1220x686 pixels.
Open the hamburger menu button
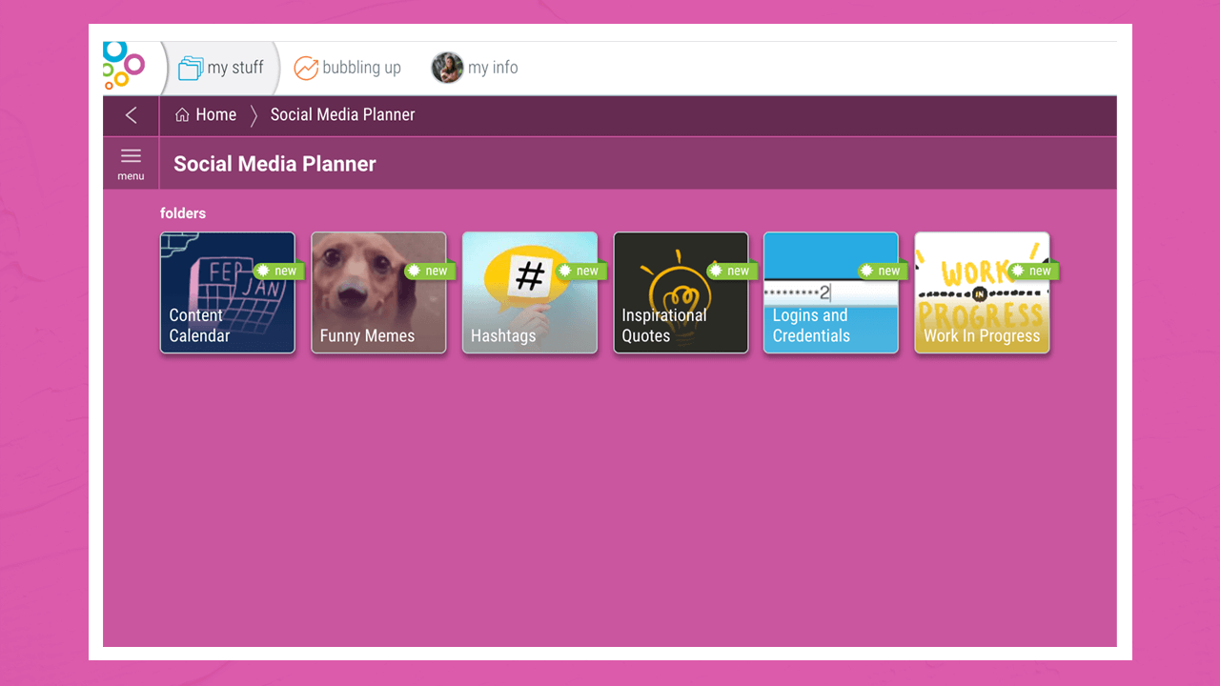pyautogui.click(x=132, y=163)
